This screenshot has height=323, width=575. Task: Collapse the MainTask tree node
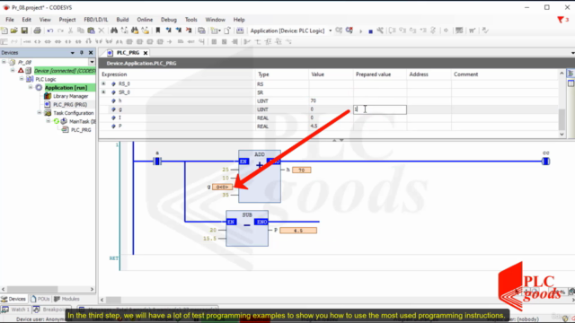[x=48, y=121]
